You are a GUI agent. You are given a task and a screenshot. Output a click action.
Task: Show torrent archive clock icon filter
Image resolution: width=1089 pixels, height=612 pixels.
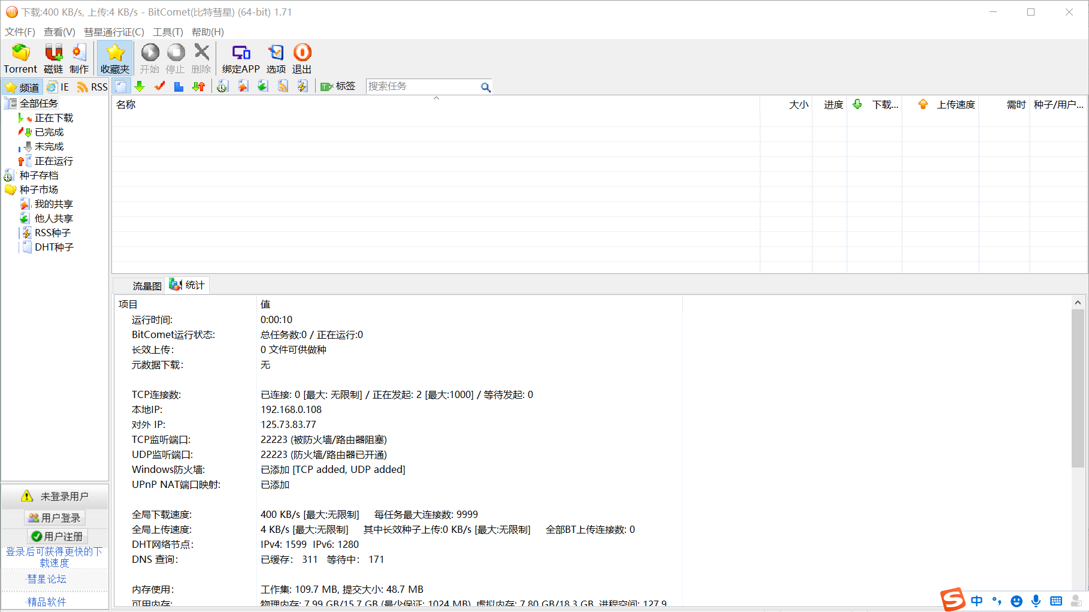pos(222,86)
